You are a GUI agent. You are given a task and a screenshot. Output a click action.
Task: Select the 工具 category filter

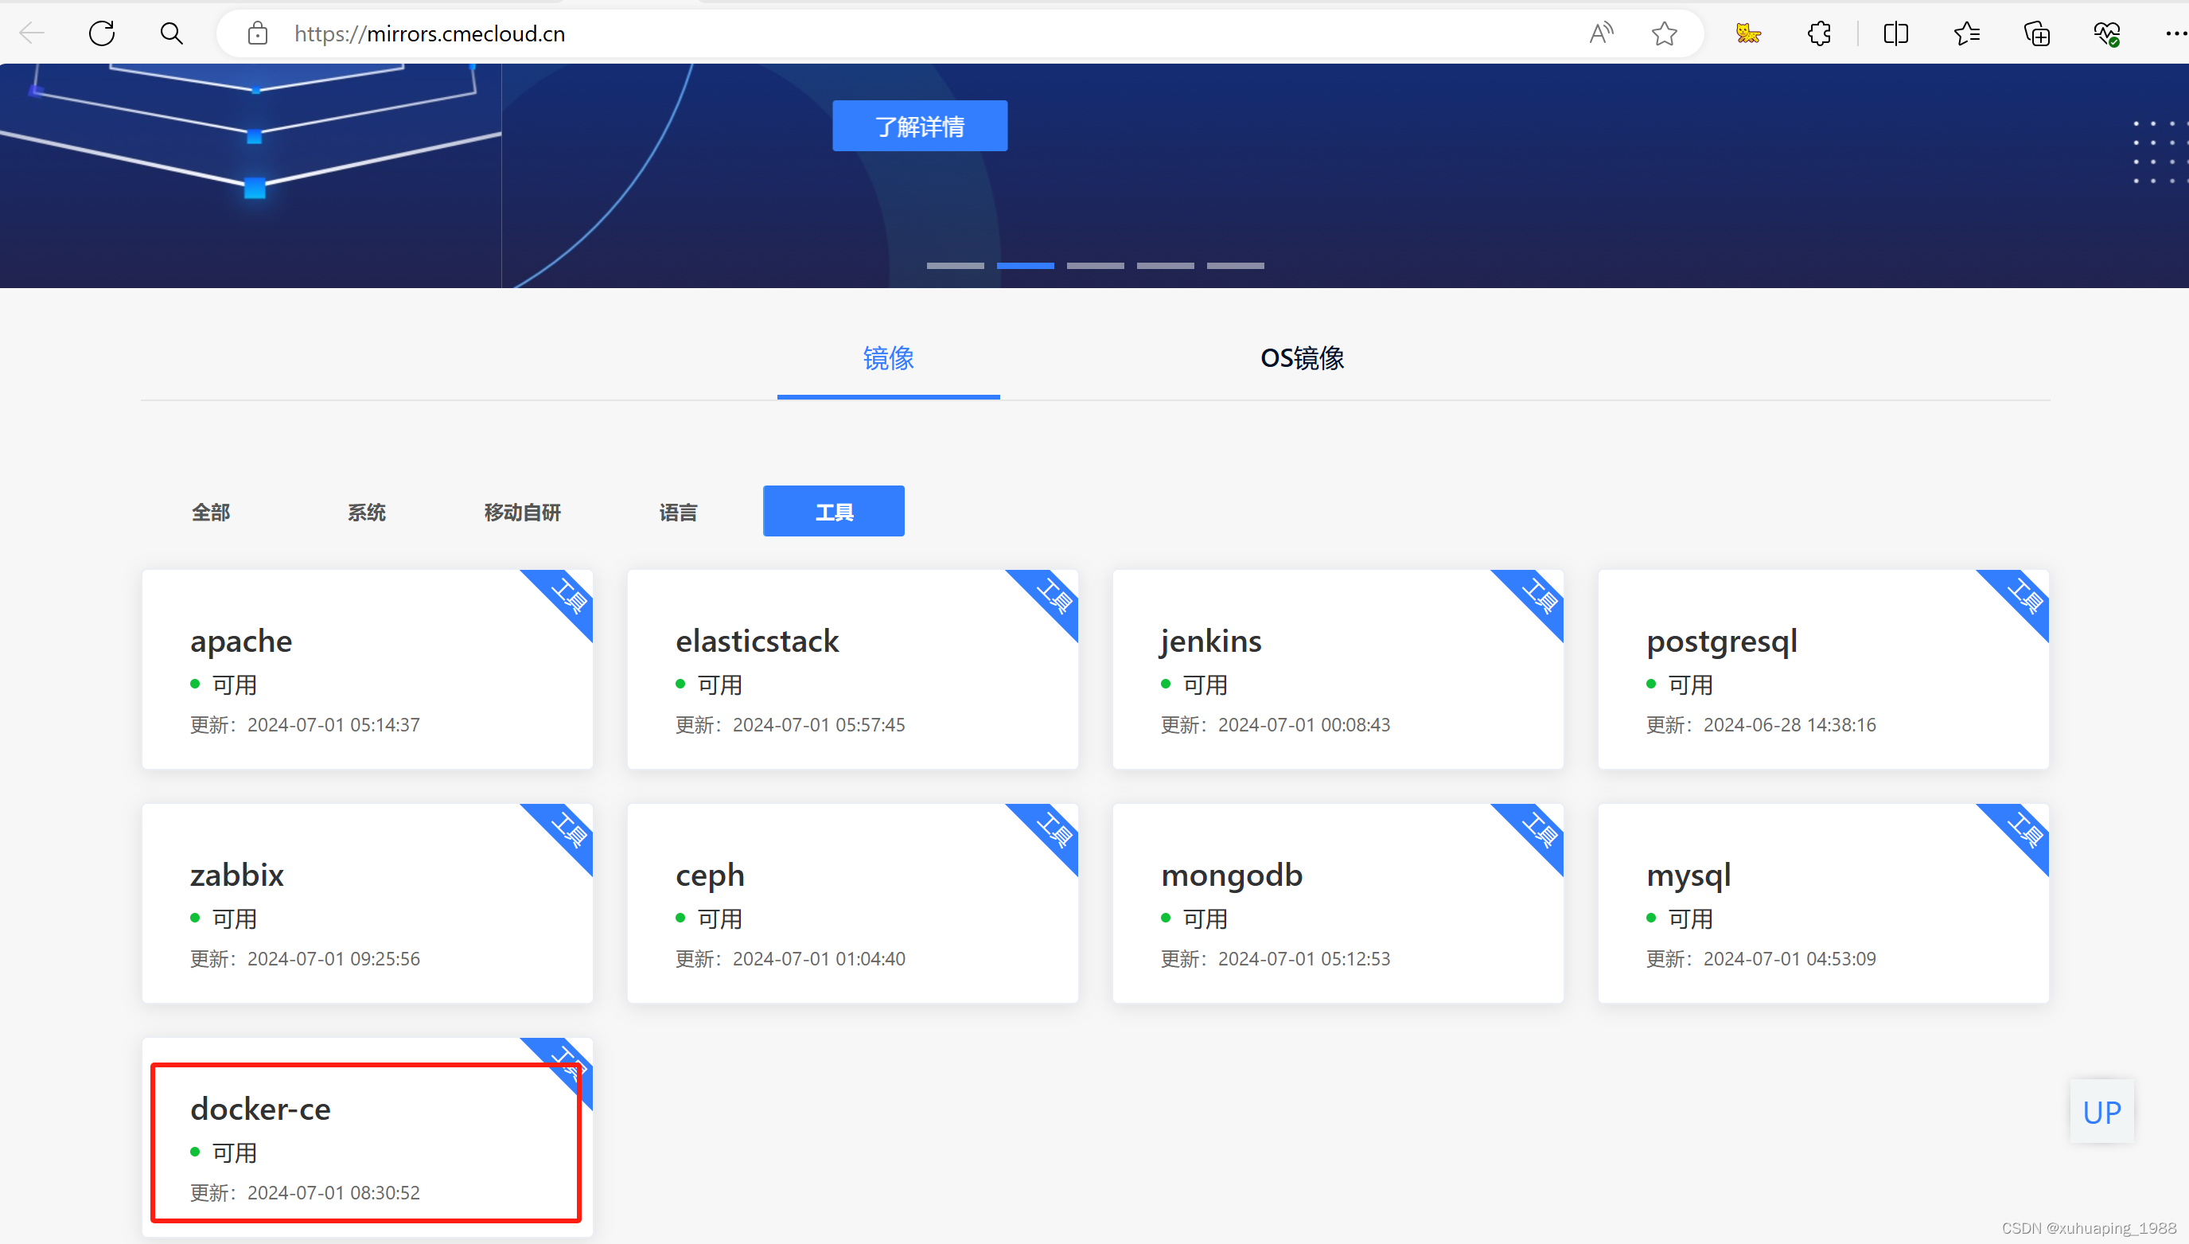click(x=834, y=512)
